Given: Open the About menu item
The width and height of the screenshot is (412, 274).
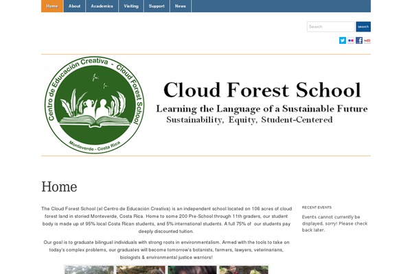Looking at the screenshot, I should click(x=74, y=6).
